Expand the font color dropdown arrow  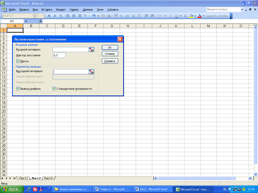[204, 16]
